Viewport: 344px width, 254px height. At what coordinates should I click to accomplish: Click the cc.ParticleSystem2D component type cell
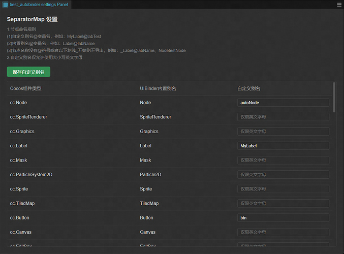tap(31, 175)
